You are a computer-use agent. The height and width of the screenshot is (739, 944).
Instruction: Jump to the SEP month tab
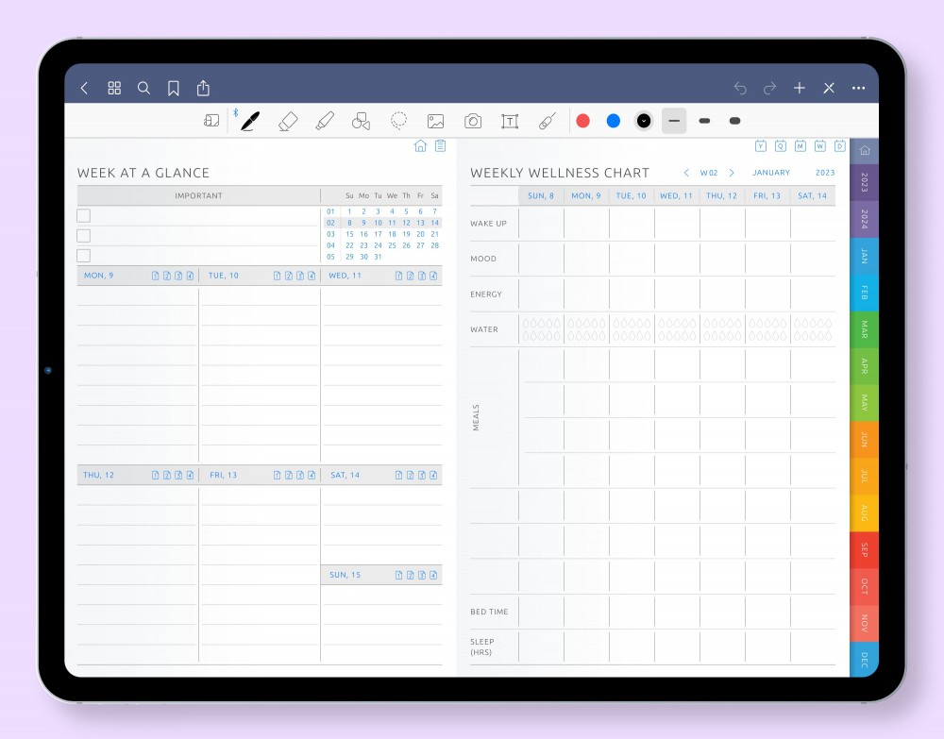point(865,549)
